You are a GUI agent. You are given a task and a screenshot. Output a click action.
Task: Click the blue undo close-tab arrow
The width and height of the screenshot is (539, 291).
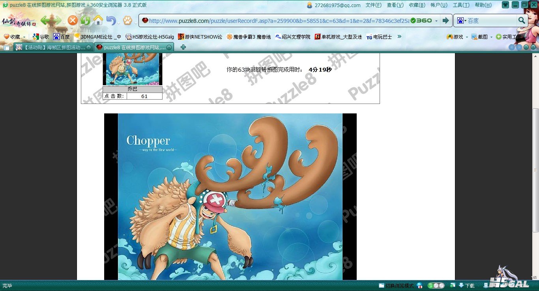point(111,20)
